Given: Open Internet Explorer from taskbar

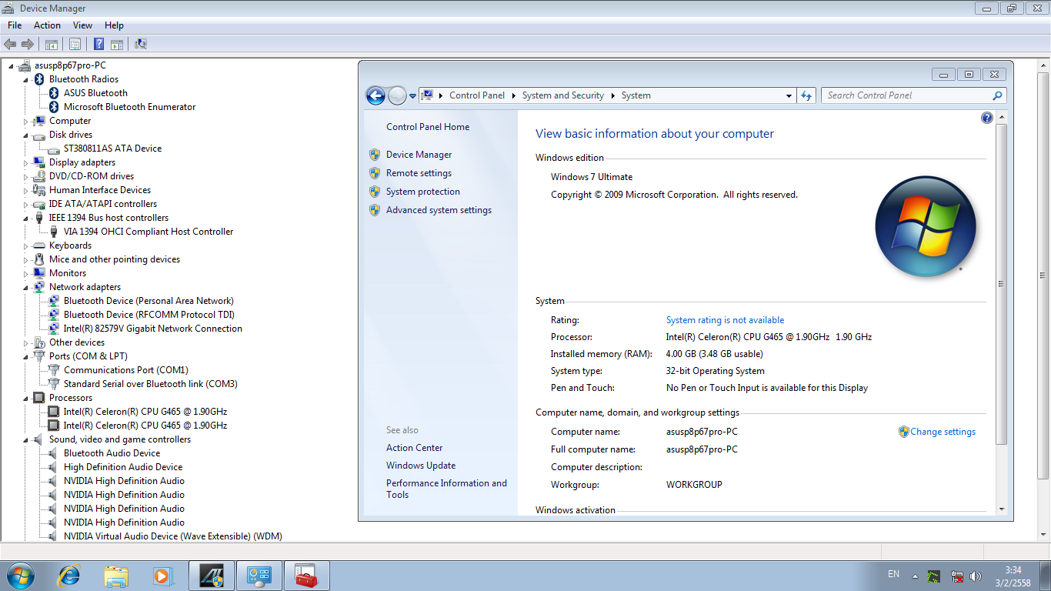Looking at the screenshot, I should click(x=69, y=575).
